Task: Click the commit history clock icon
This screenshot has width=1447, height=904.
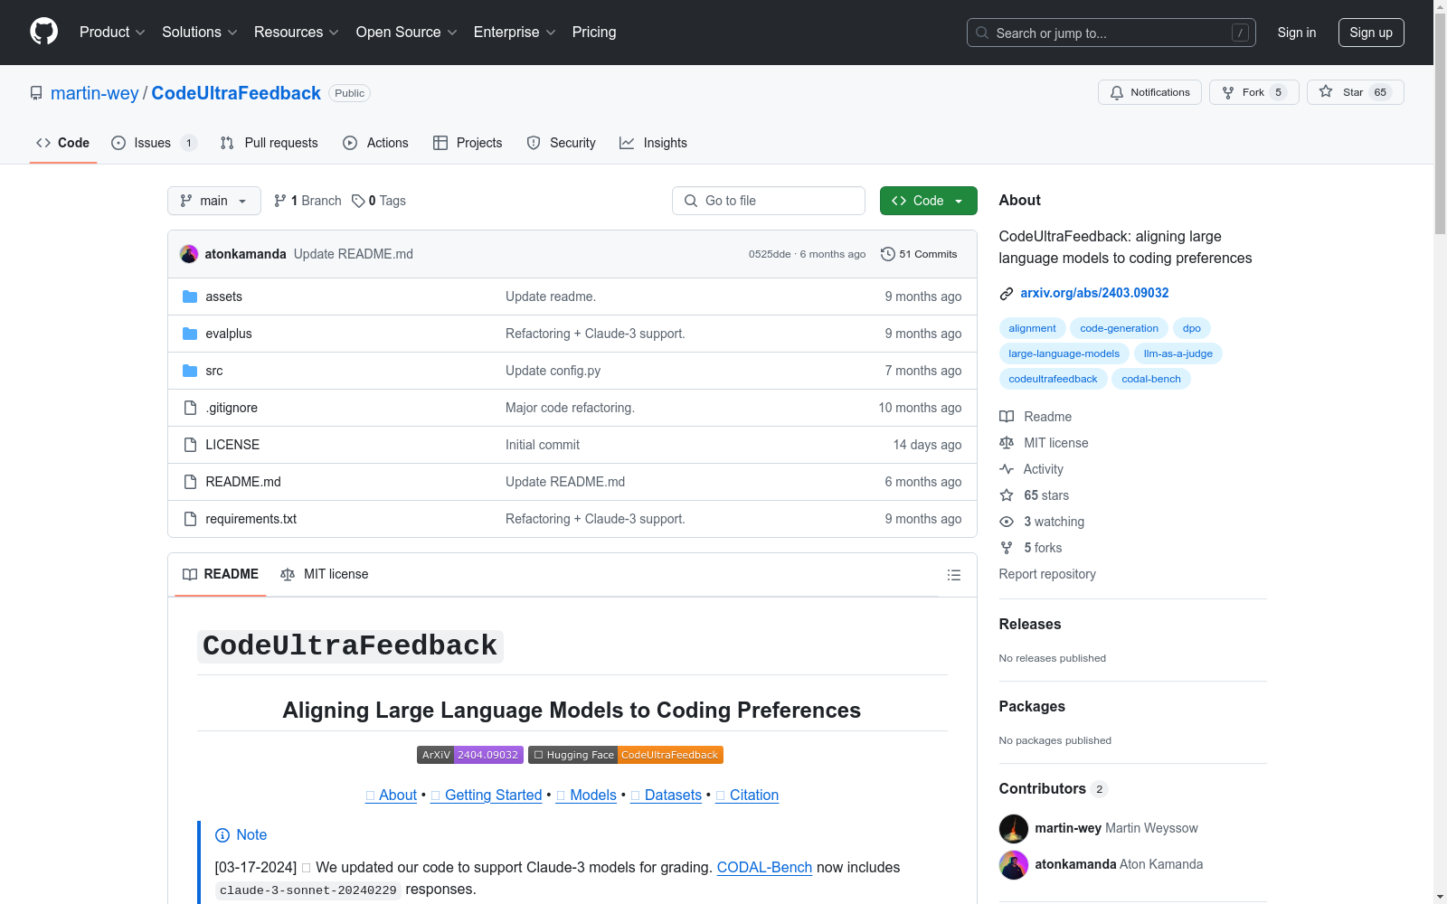Action: click(x=888, y=254)
